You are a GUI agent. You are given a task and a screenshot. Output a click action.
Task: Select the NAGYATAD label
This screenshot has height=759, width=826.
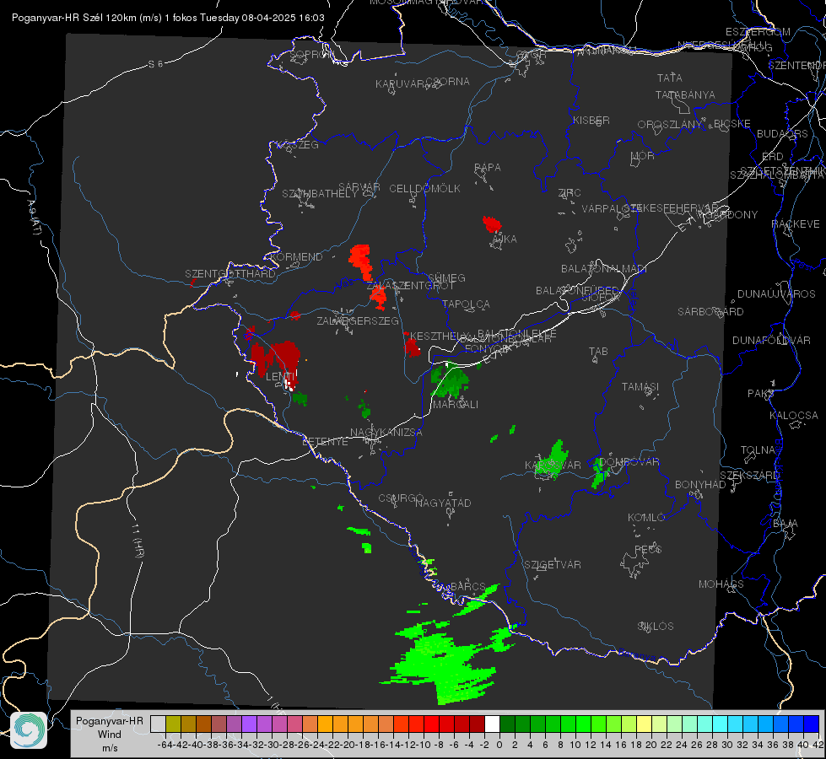443,503
